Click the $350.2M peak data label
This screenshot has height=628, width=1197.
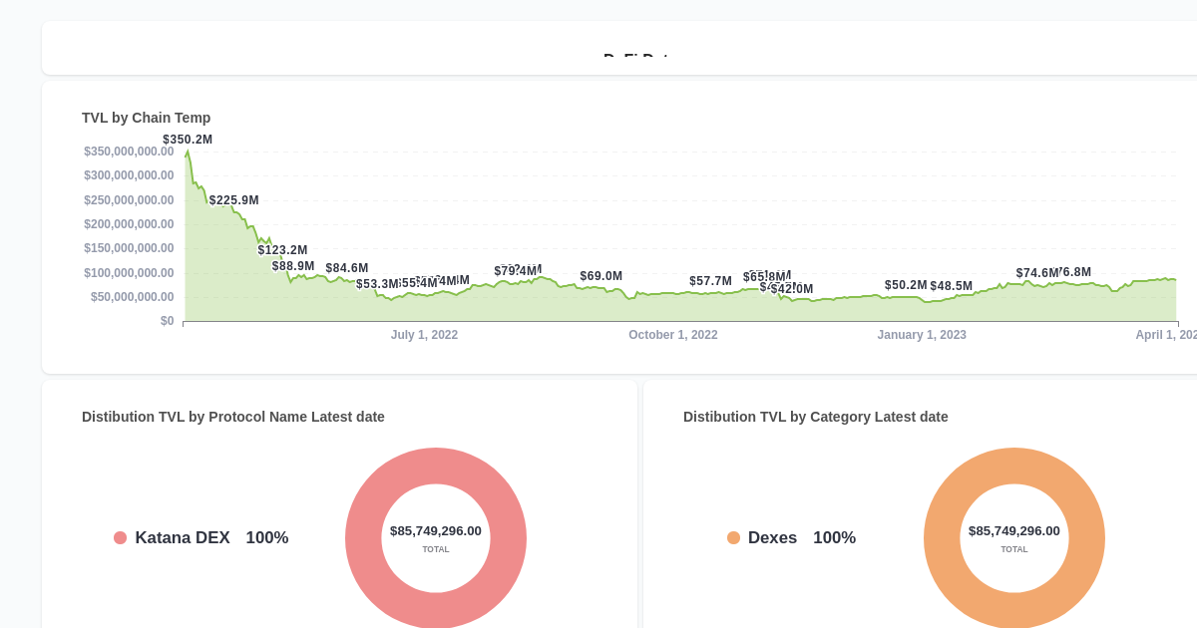tap(190, 140)
